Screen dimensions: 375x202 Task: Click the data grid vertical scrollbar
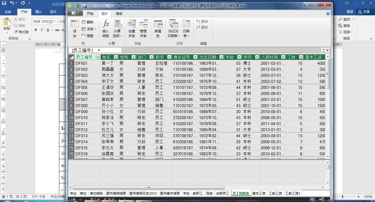(328, 74)
